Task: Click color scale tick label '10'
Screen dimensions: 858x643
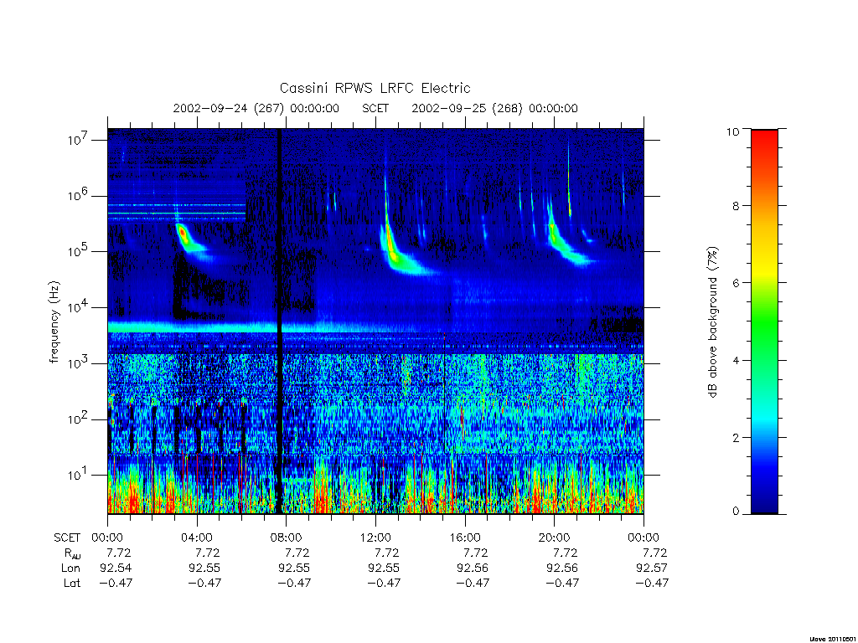Action: (x=732, y=131)
